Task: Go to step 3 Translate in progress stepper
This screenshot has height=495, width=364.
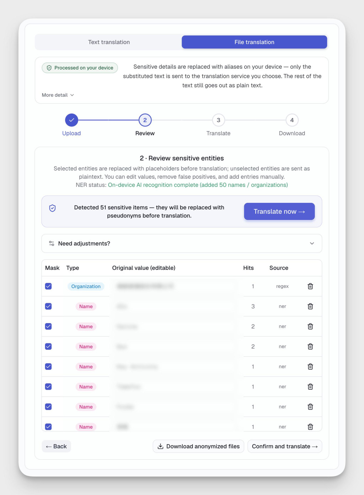Action: [x=218, y=120]
